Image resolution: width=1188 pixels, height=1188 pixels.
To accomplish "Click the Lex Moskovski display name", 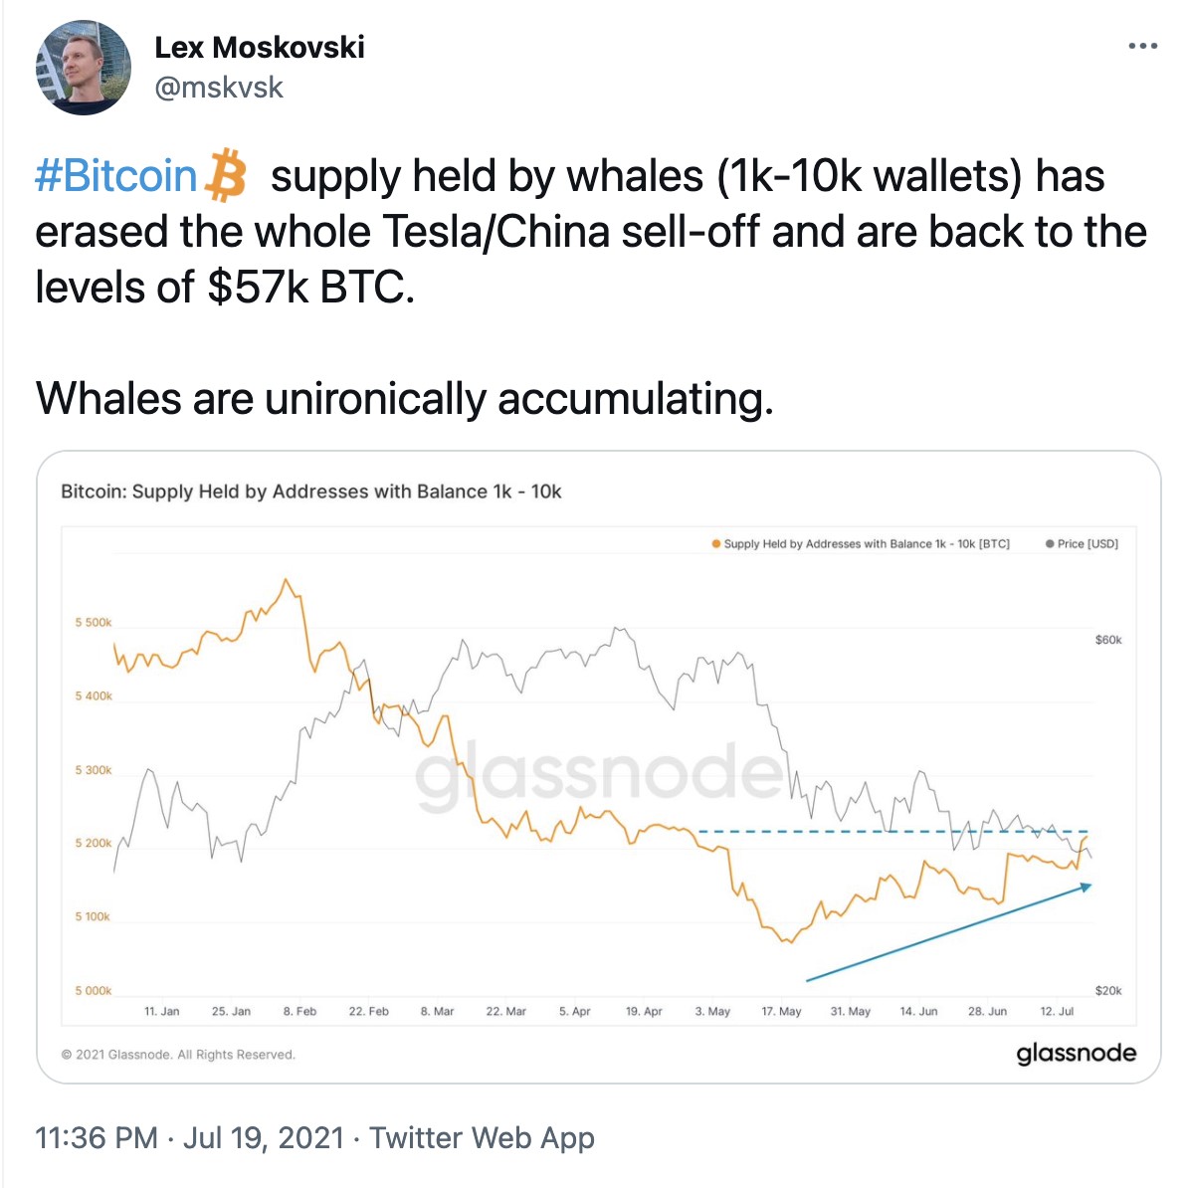I will (x=260, y=47).
